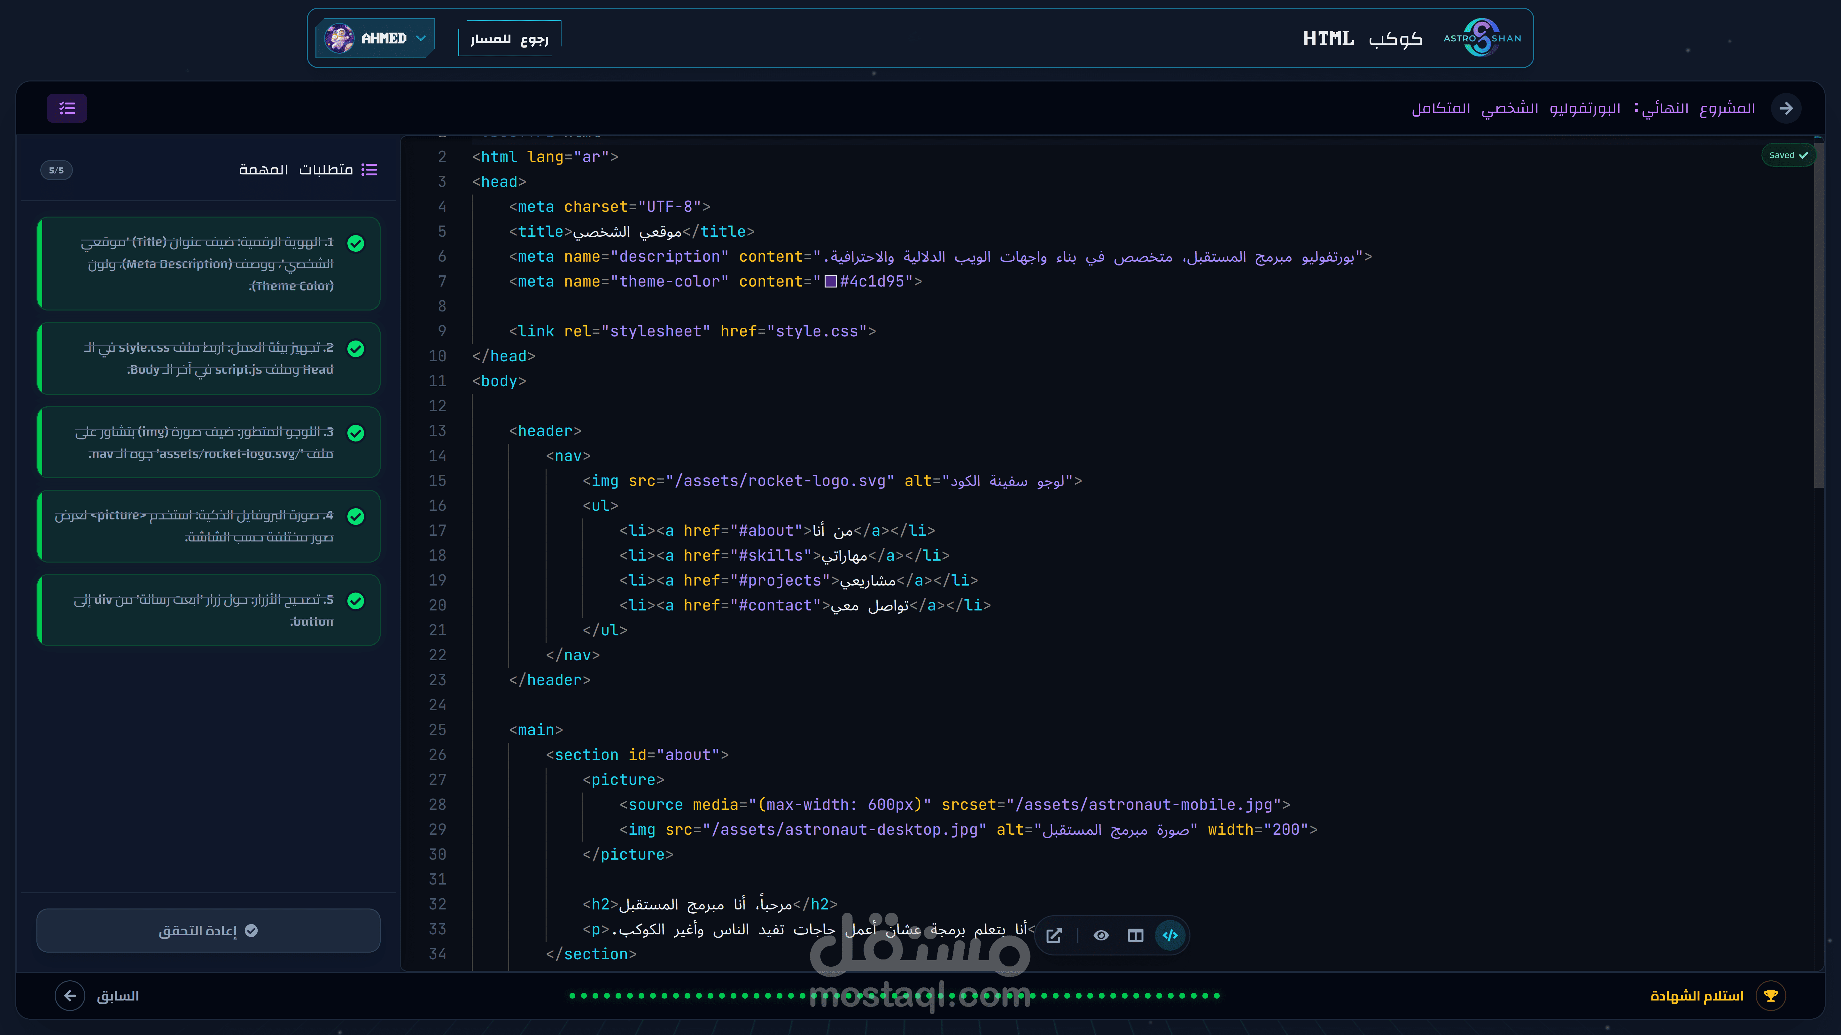1841x1035 pixels.
Task: Click the trophy certificate icon
Action: (1770, 996)
